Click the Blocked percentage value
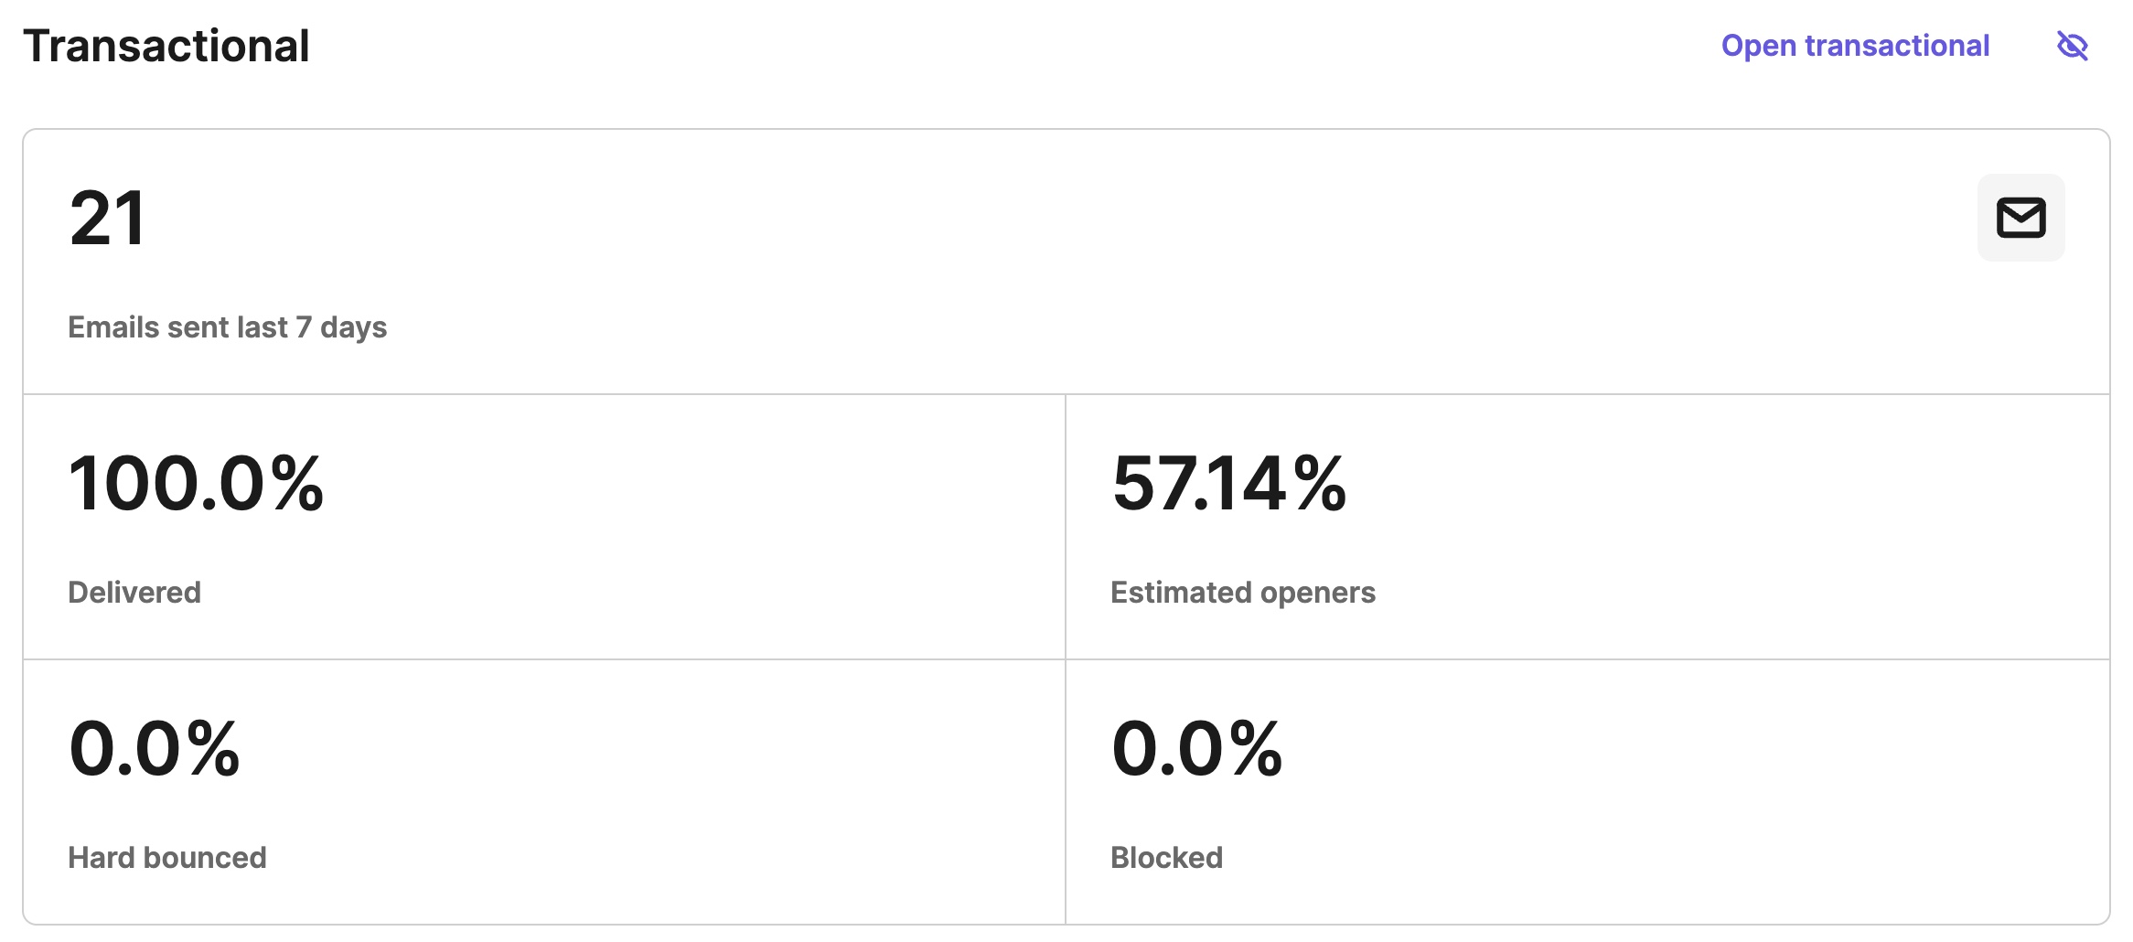The image size is (2133, 942). [x=1197, y=748]
